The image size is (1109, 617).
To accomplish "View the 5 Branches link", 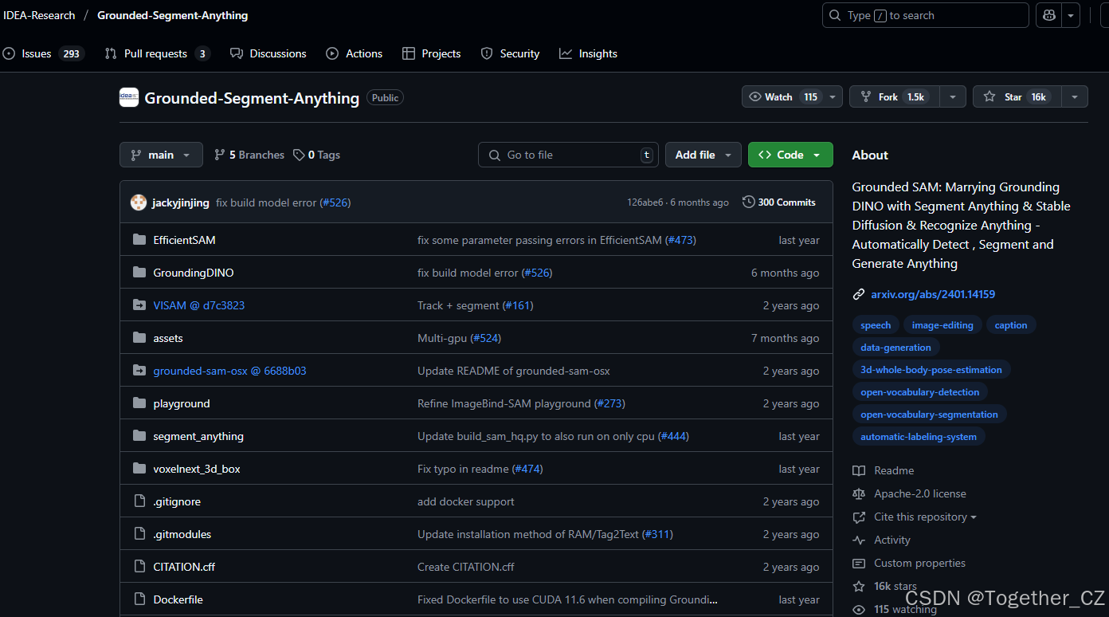I will click(249, 155).
